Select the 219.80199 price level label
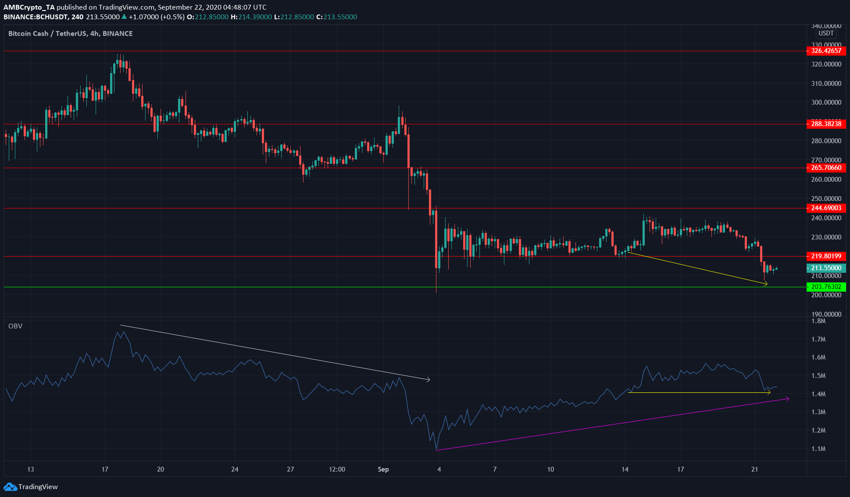 pyautogui.click(x=826, y=256)
